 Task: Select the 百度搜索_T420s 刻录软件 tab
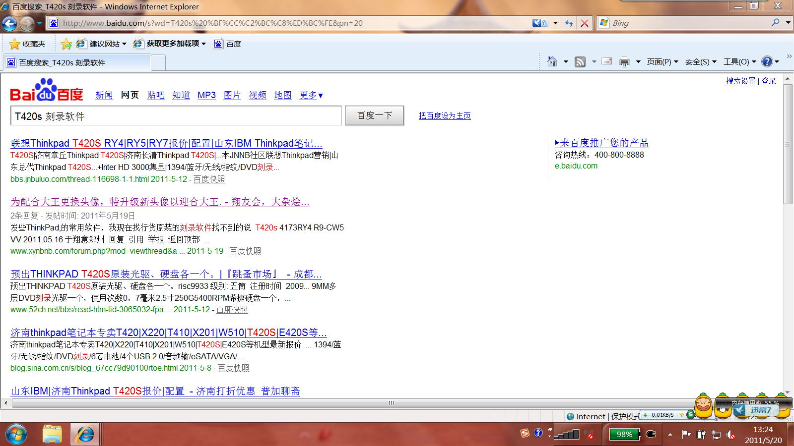click(77, 62)
